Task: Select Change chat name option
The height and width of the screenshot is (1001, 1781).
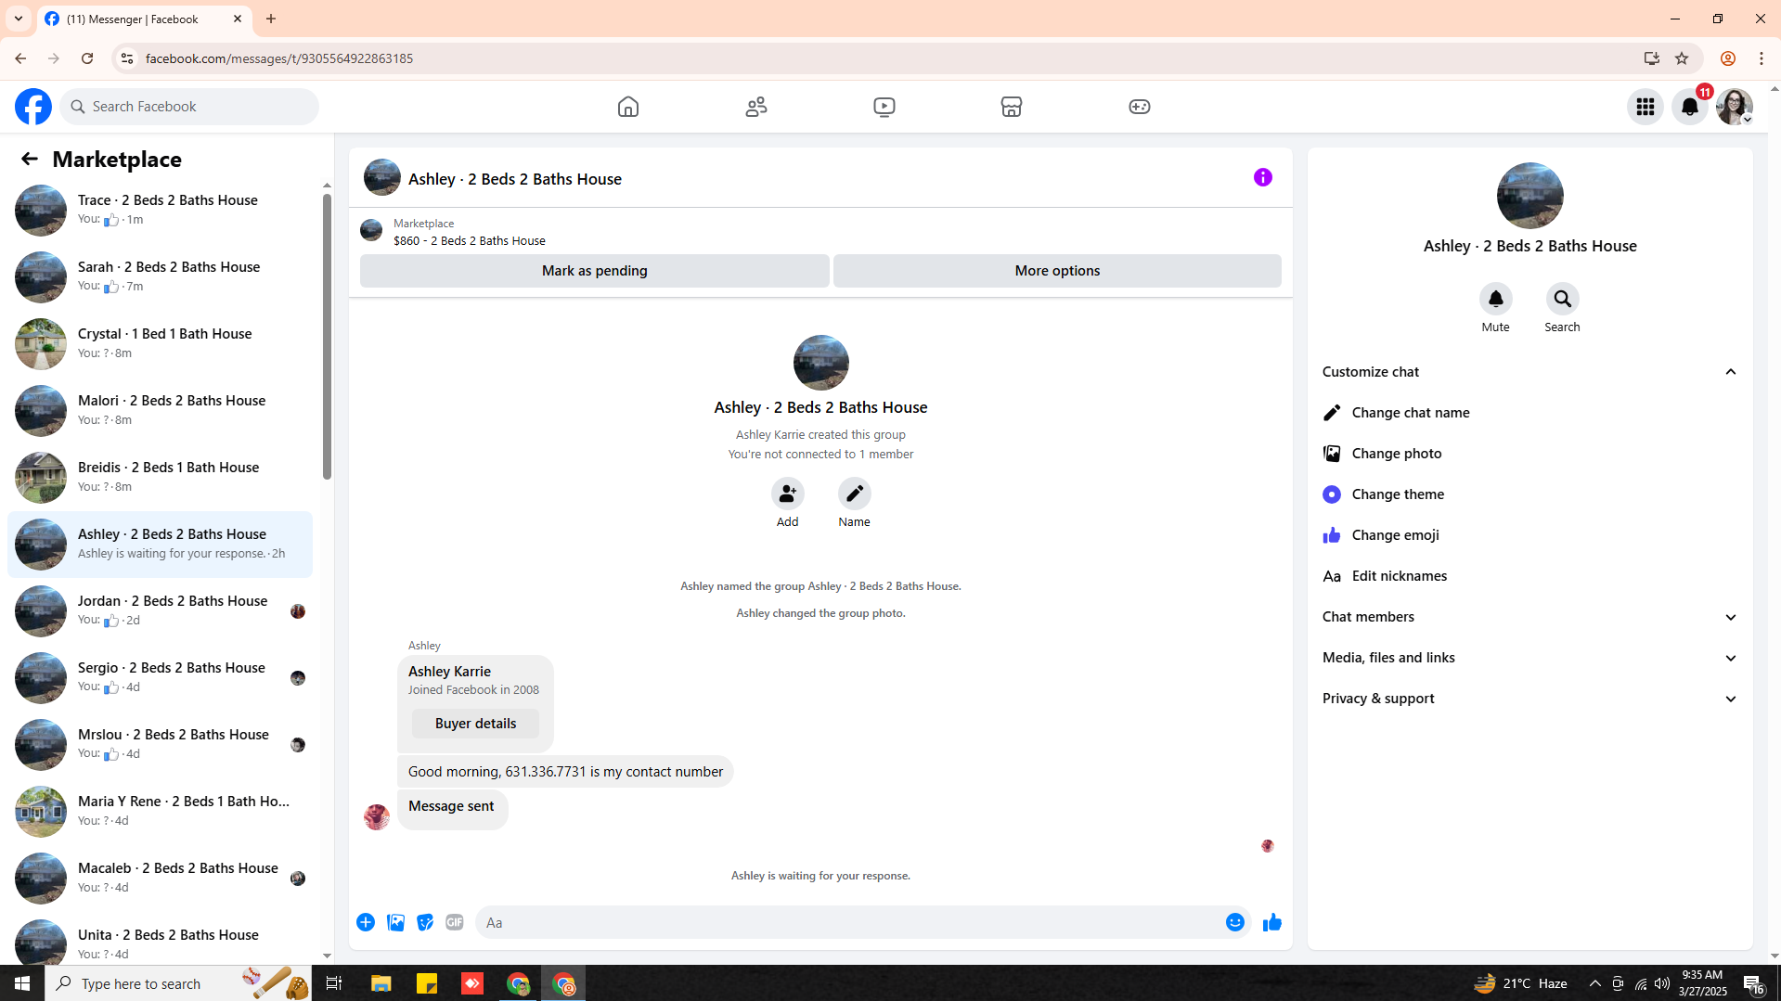Action: coord(1529,413)
